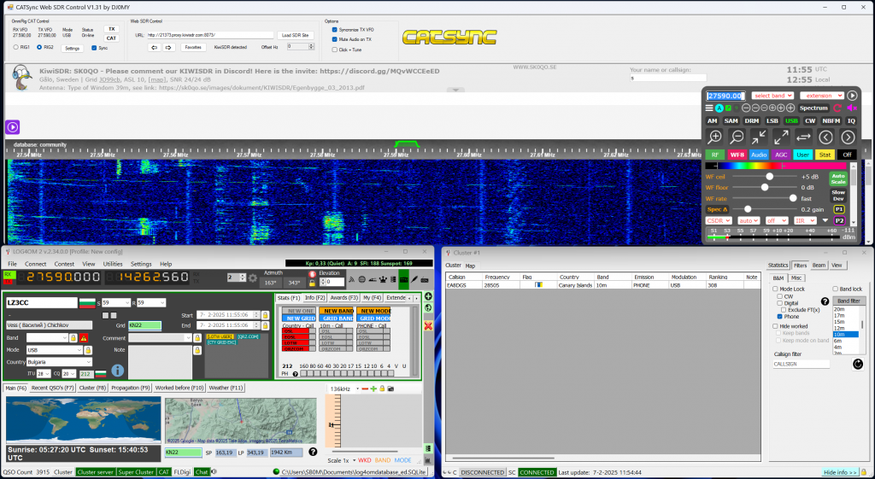Click the page right circle arrow icon
Image resolution: width=875 pixels, height=479 pixels.
coord(848,137)
